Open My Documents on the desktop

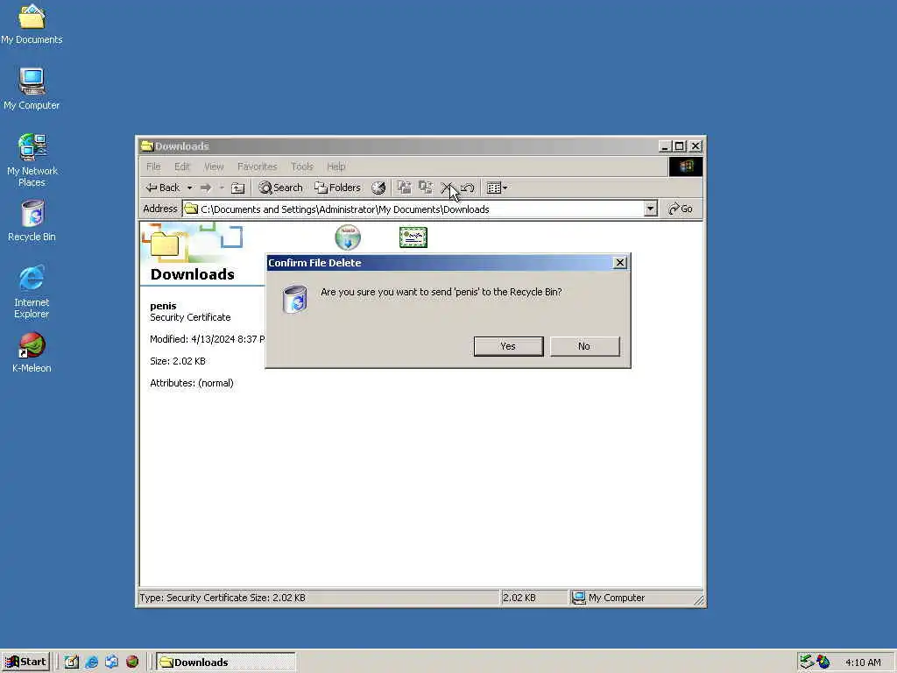coord(32,24)
